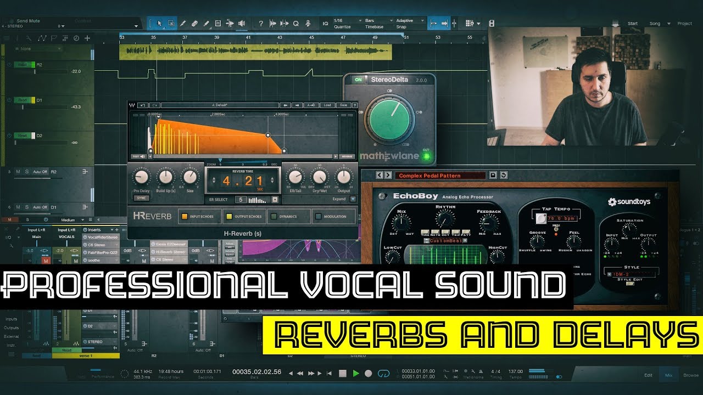703x395 pixels.
Task: Open H-Reverb help question mark
Action: tap(356, 105)
